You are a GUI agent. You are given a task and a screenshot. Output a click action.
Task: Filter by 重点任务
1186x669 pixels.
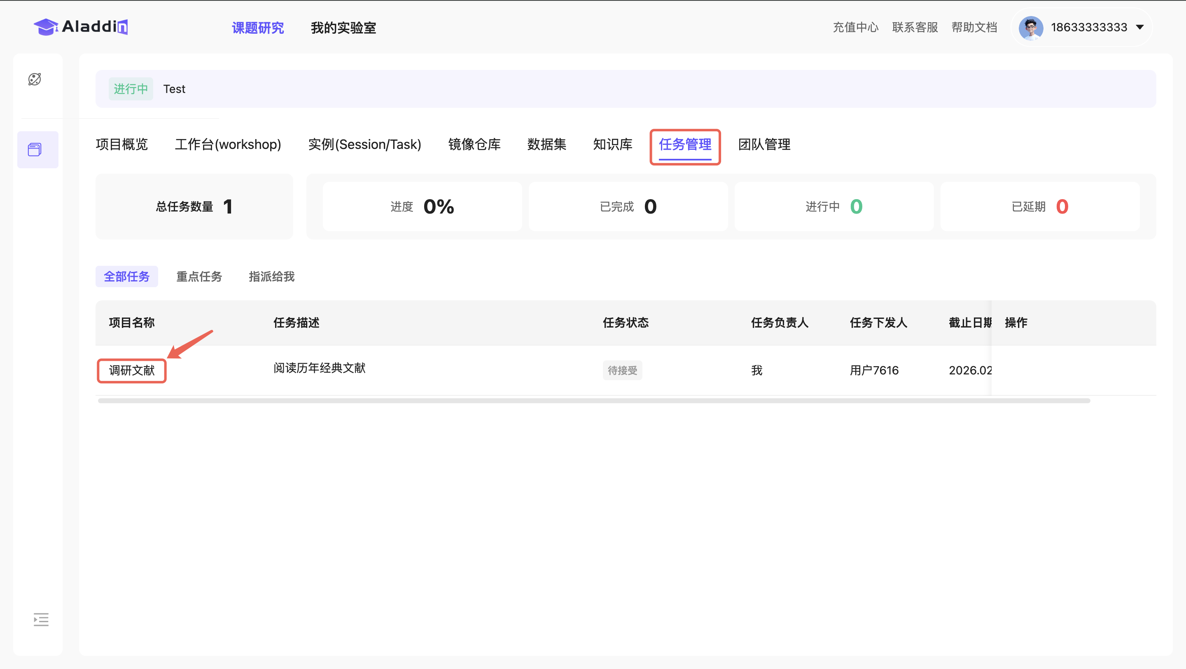pyautogui.click(x=199, y=276)
